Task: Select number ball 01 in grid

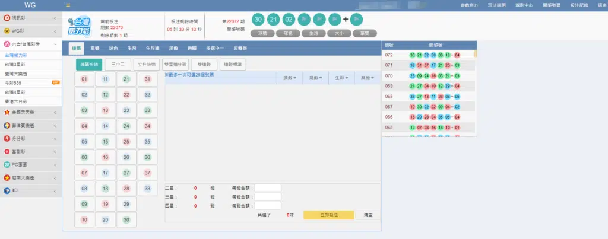Action: click(84, 79)
